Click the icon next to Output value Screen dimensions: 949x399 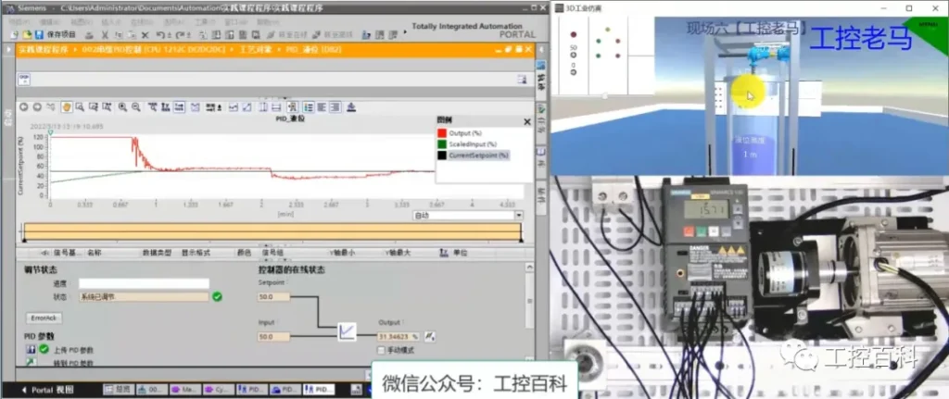[x=429, y=336]
